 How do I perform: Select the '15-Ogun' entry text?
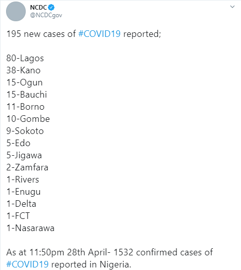25,82
